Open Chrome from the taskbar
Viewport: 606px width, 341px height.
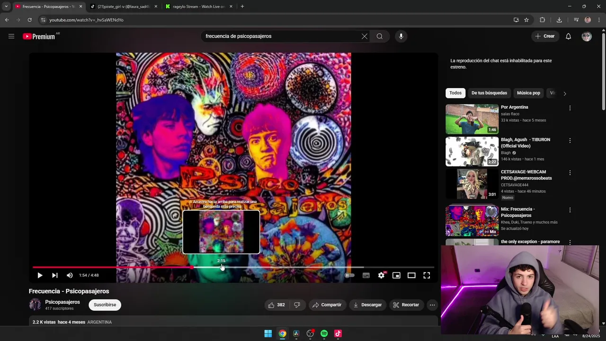[282, 333]
